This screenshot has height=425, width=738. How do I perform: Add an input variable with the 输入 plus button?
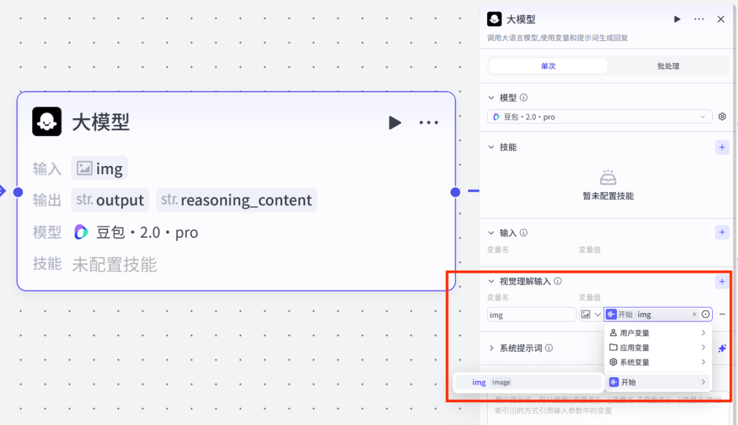pos(722,232)
